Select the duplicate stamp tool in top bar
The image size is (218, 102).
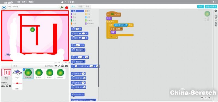(x=62, y=2)
